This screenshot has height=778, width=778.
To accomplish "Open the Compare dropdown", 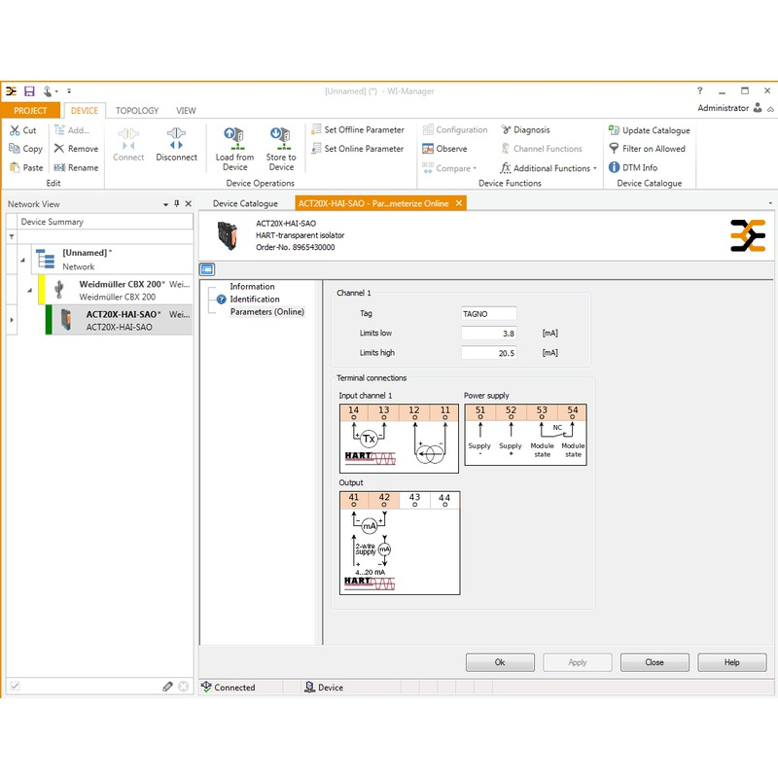I will [449, 168].
